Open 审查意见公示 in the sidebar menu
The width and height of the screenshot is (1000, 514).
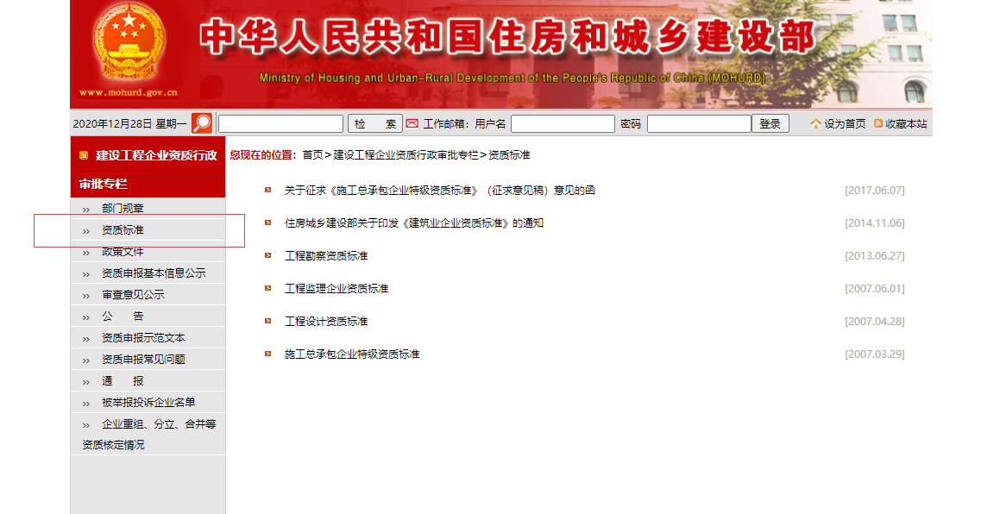point(133,295)
